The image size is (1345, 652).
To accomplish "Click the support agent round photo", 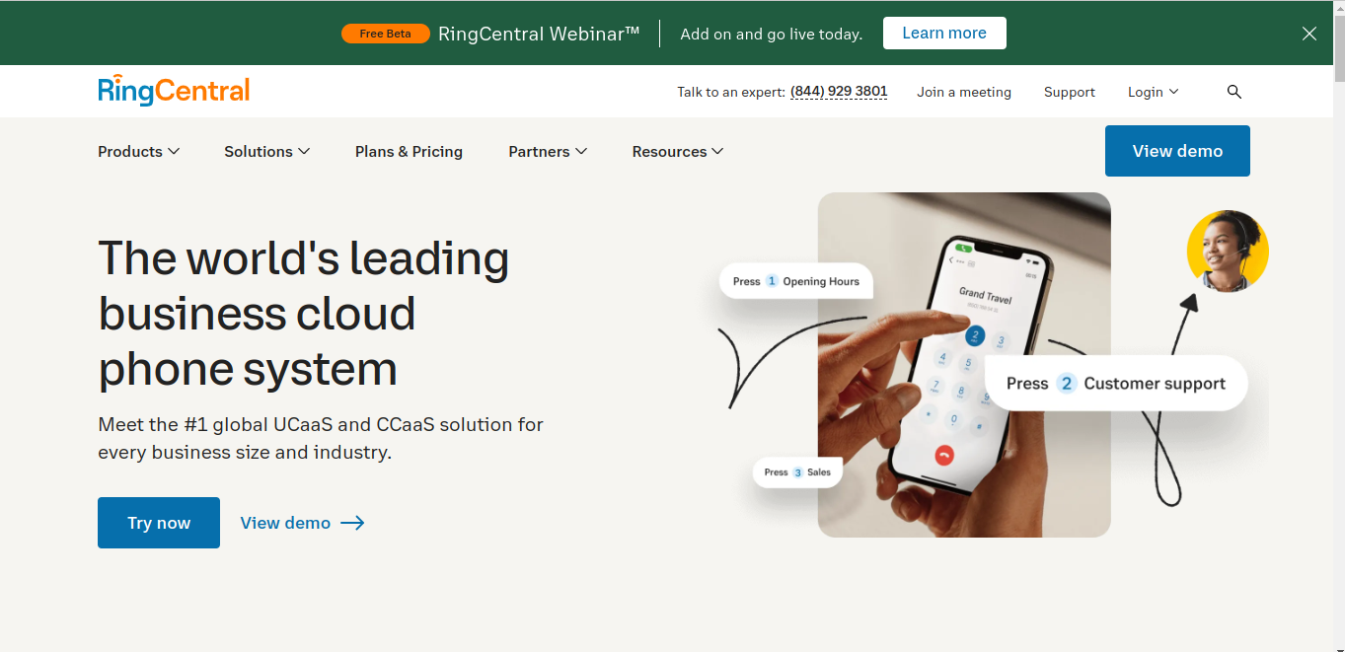I will point(1228,251).
